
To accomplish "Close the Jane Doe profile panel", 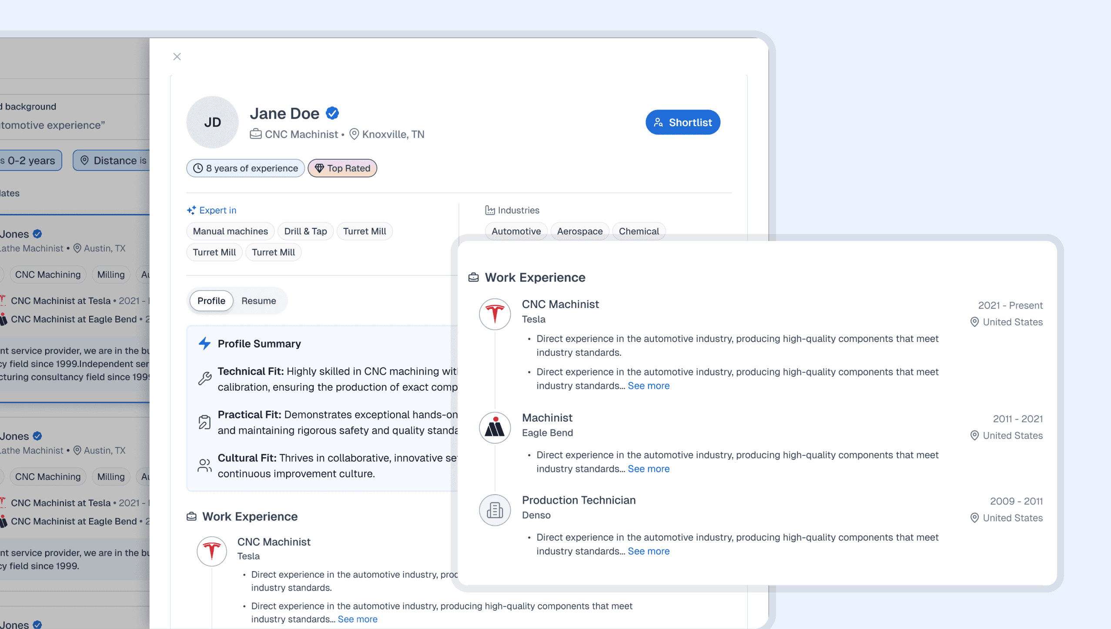I will point(177,57).
